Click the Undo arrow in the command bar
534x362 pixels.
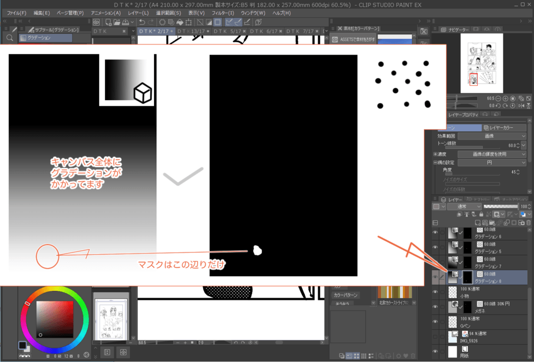(141, 22)
